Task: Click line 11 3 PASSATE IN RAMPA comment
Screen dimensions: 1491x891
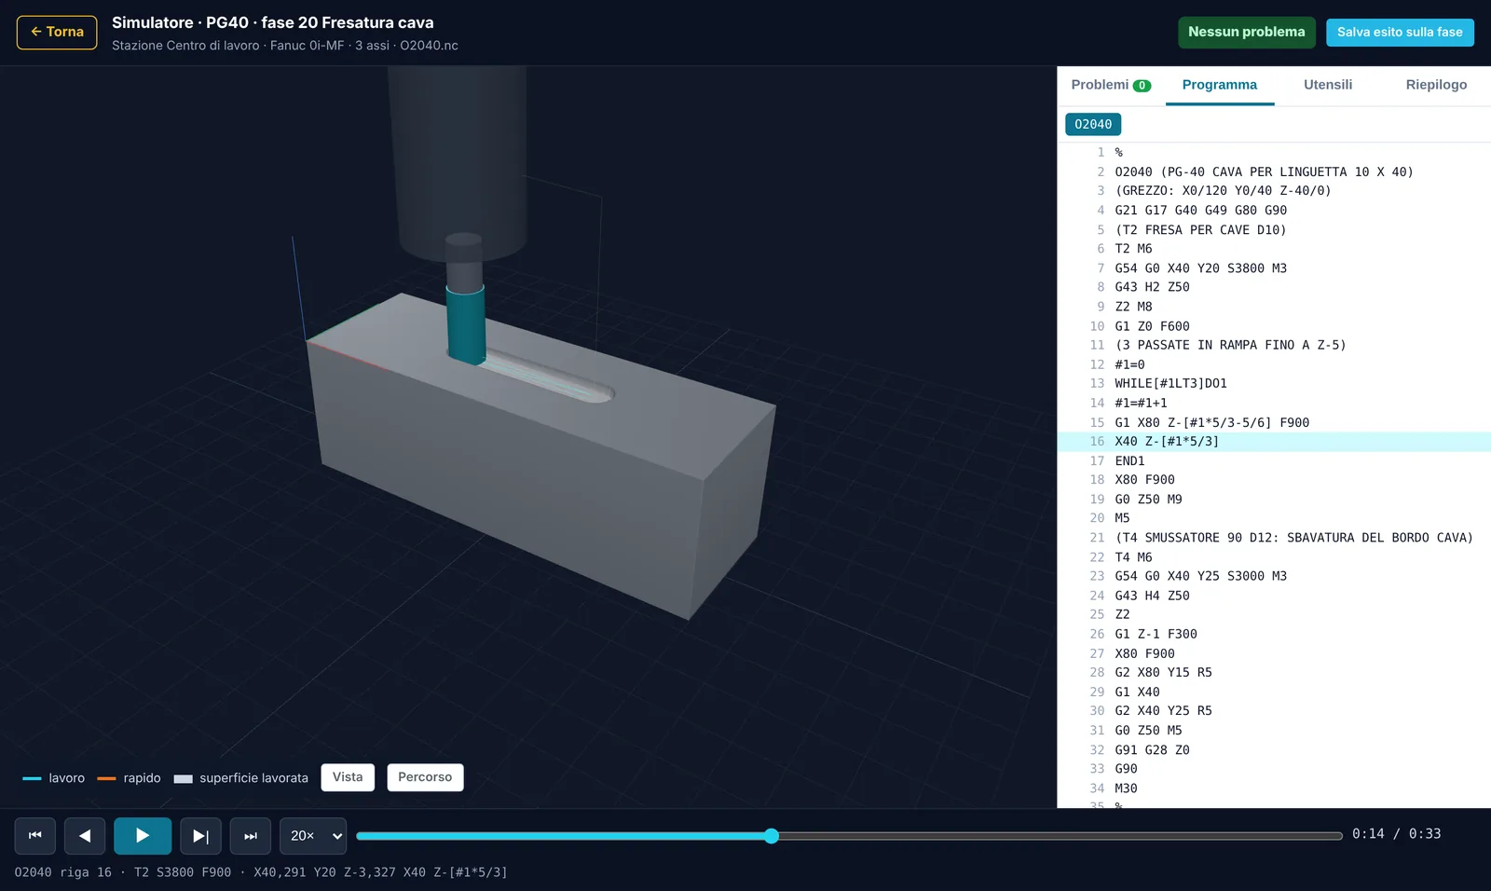Action: click(x=1274, y=345)
